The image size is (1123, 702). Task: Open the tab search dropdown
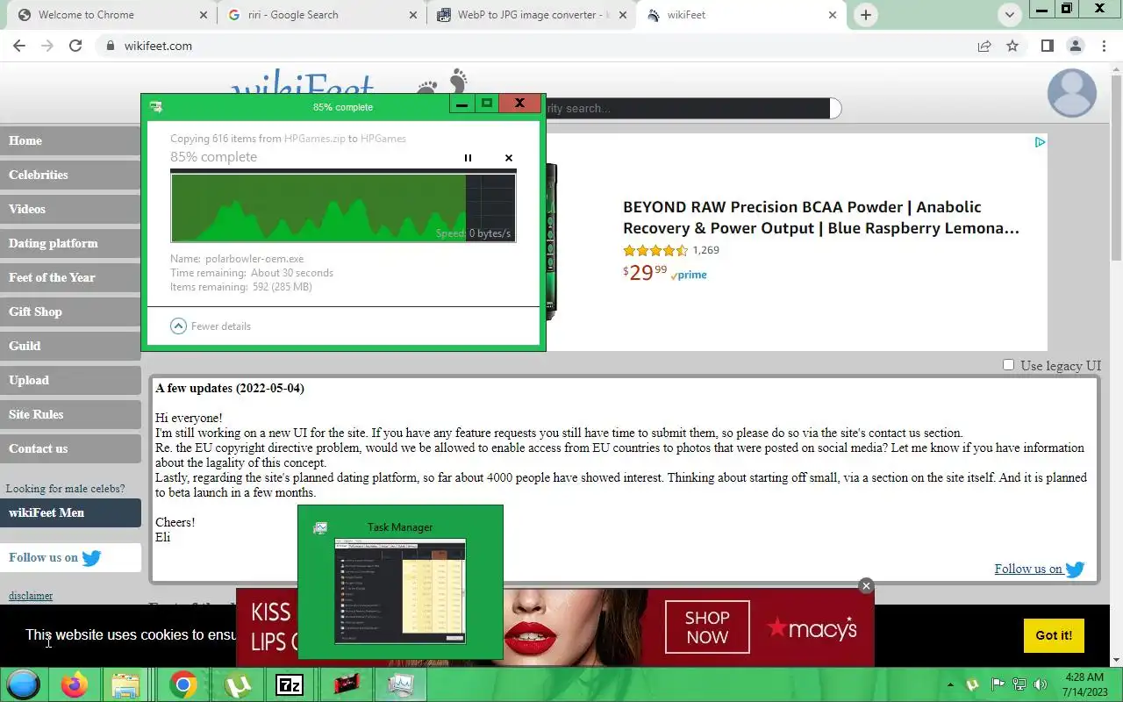[1010, 15]
